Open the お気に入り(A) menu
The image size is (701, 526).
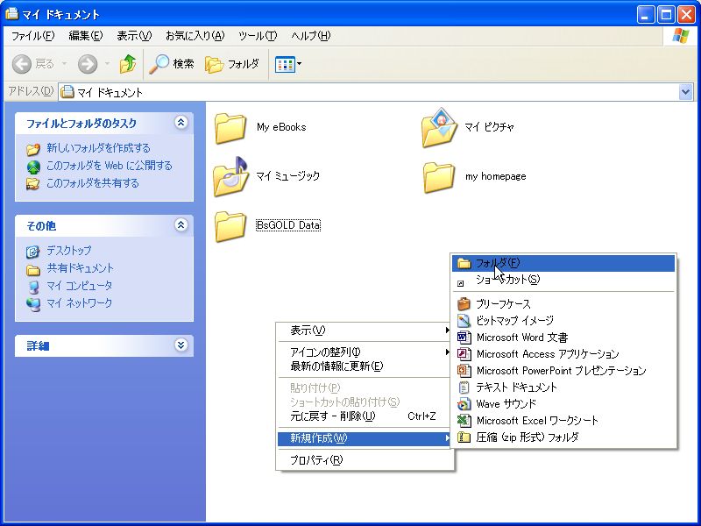pos(195,36)
